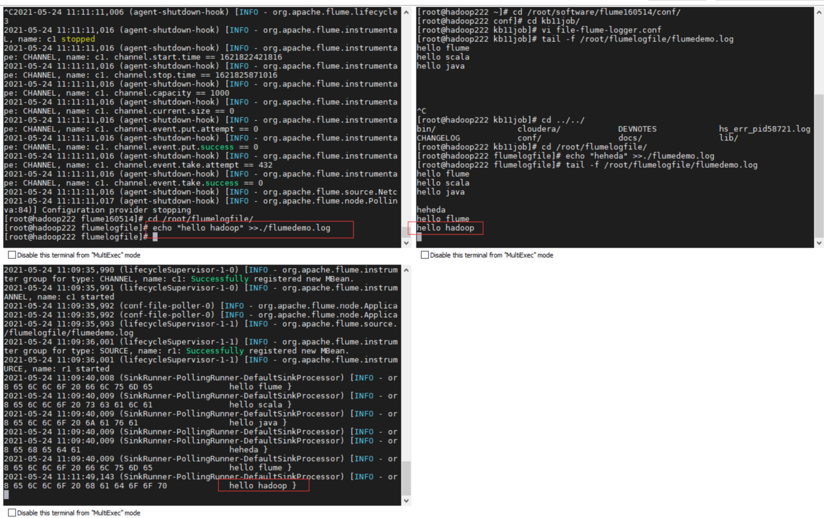The image size is (824, 518).
Task: Click "hello hadoop" output in top-right terminal
Action: click(445, 228)
